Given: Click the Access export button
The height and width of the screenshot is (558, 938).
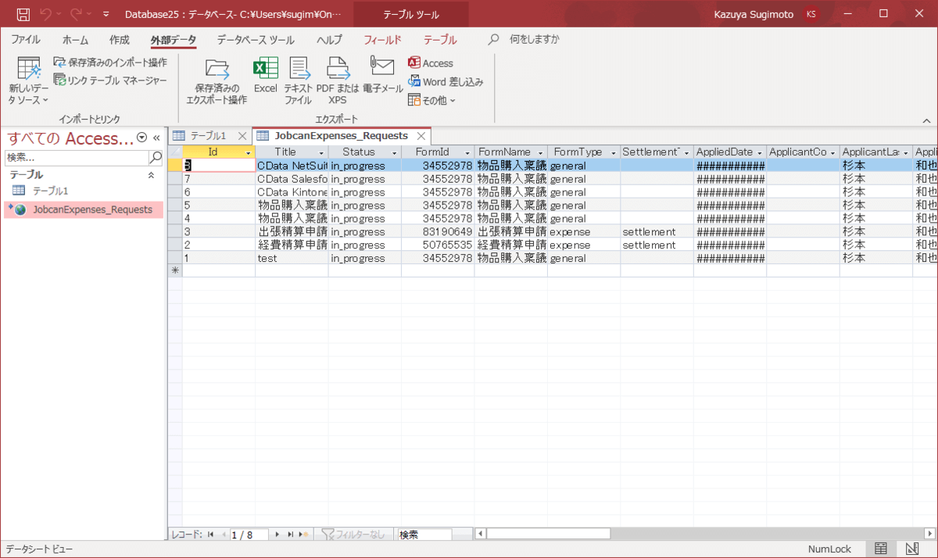Looking at the screenshot, I should pyautogui.click(x=431, y=63).
